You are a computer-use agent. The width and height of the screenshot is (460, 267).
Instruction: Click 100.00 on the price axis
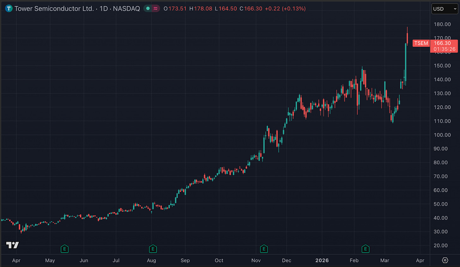point(442,135)
